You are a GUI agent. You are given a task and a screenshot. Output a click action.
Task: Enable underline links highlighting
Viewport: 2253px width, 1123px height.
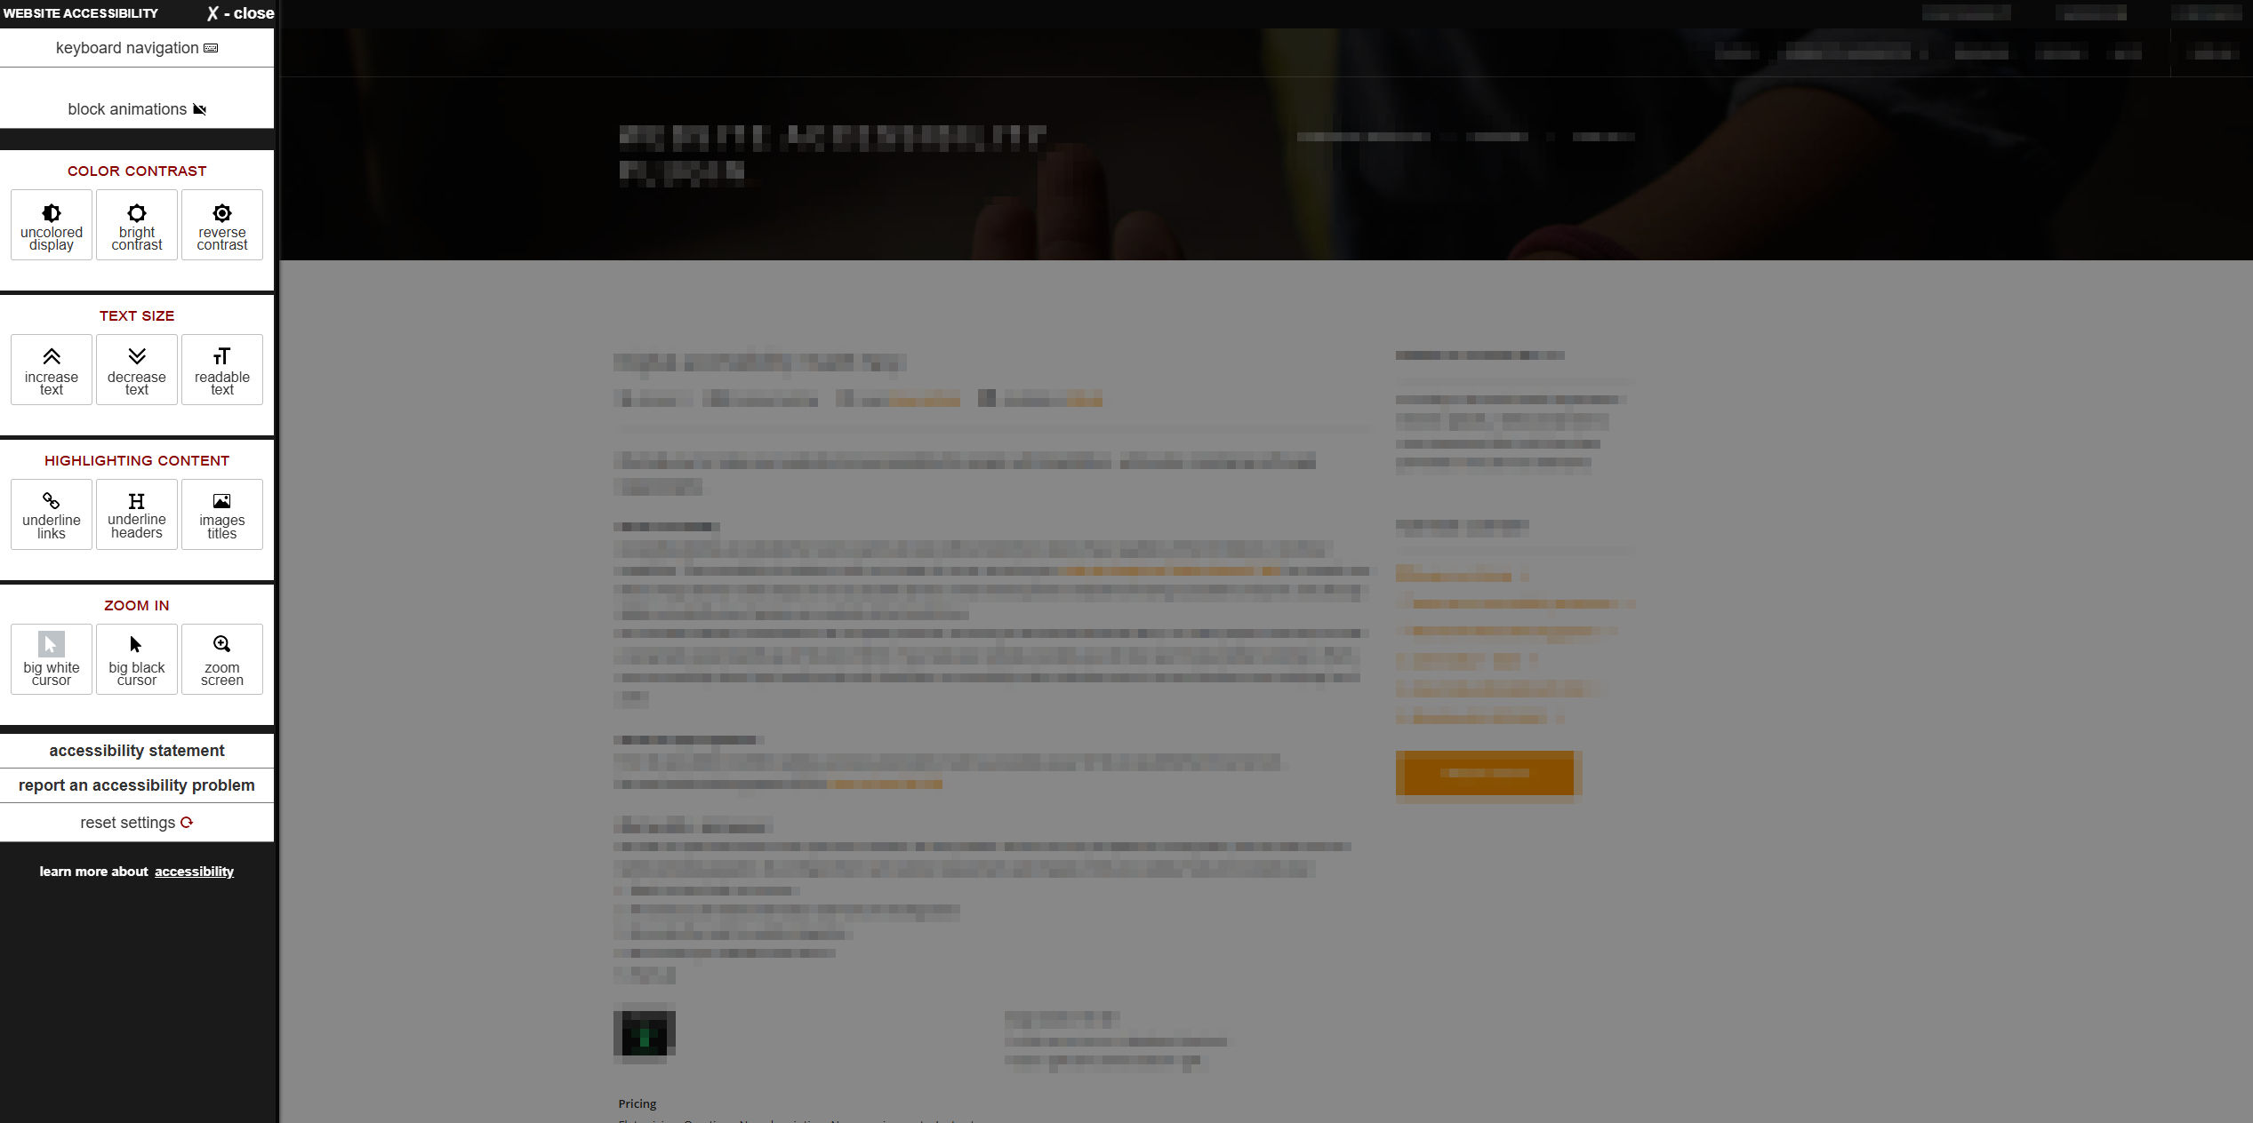click(x=52, y=514)
